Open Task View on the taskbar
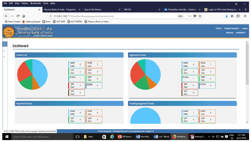251x142 pixels. click(x=78, y=137)
